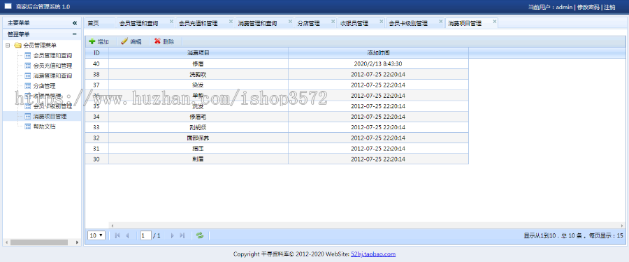
Task: Open the page size dropdown showing 10
Action: pyautogui.click(x=96, y=235)
